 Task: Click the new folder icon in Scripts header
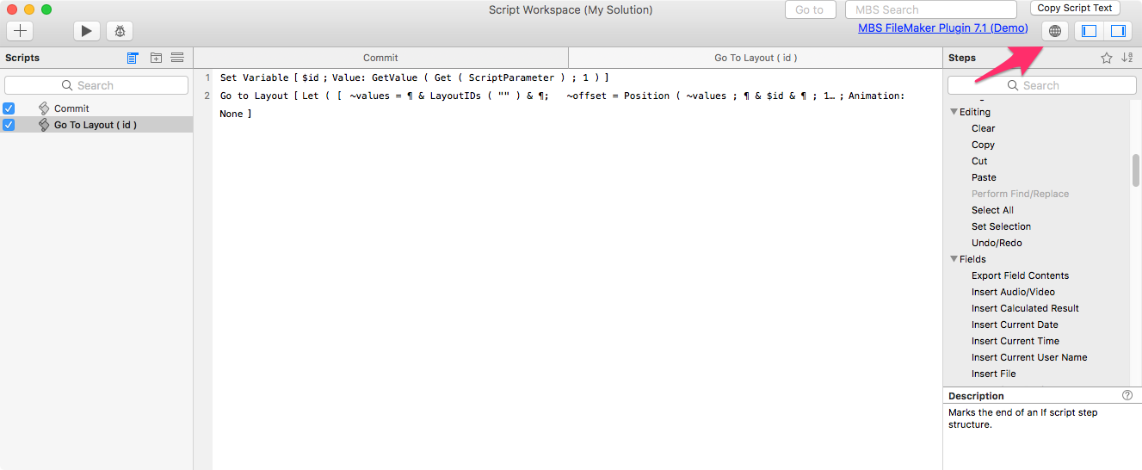coord(156,58)
